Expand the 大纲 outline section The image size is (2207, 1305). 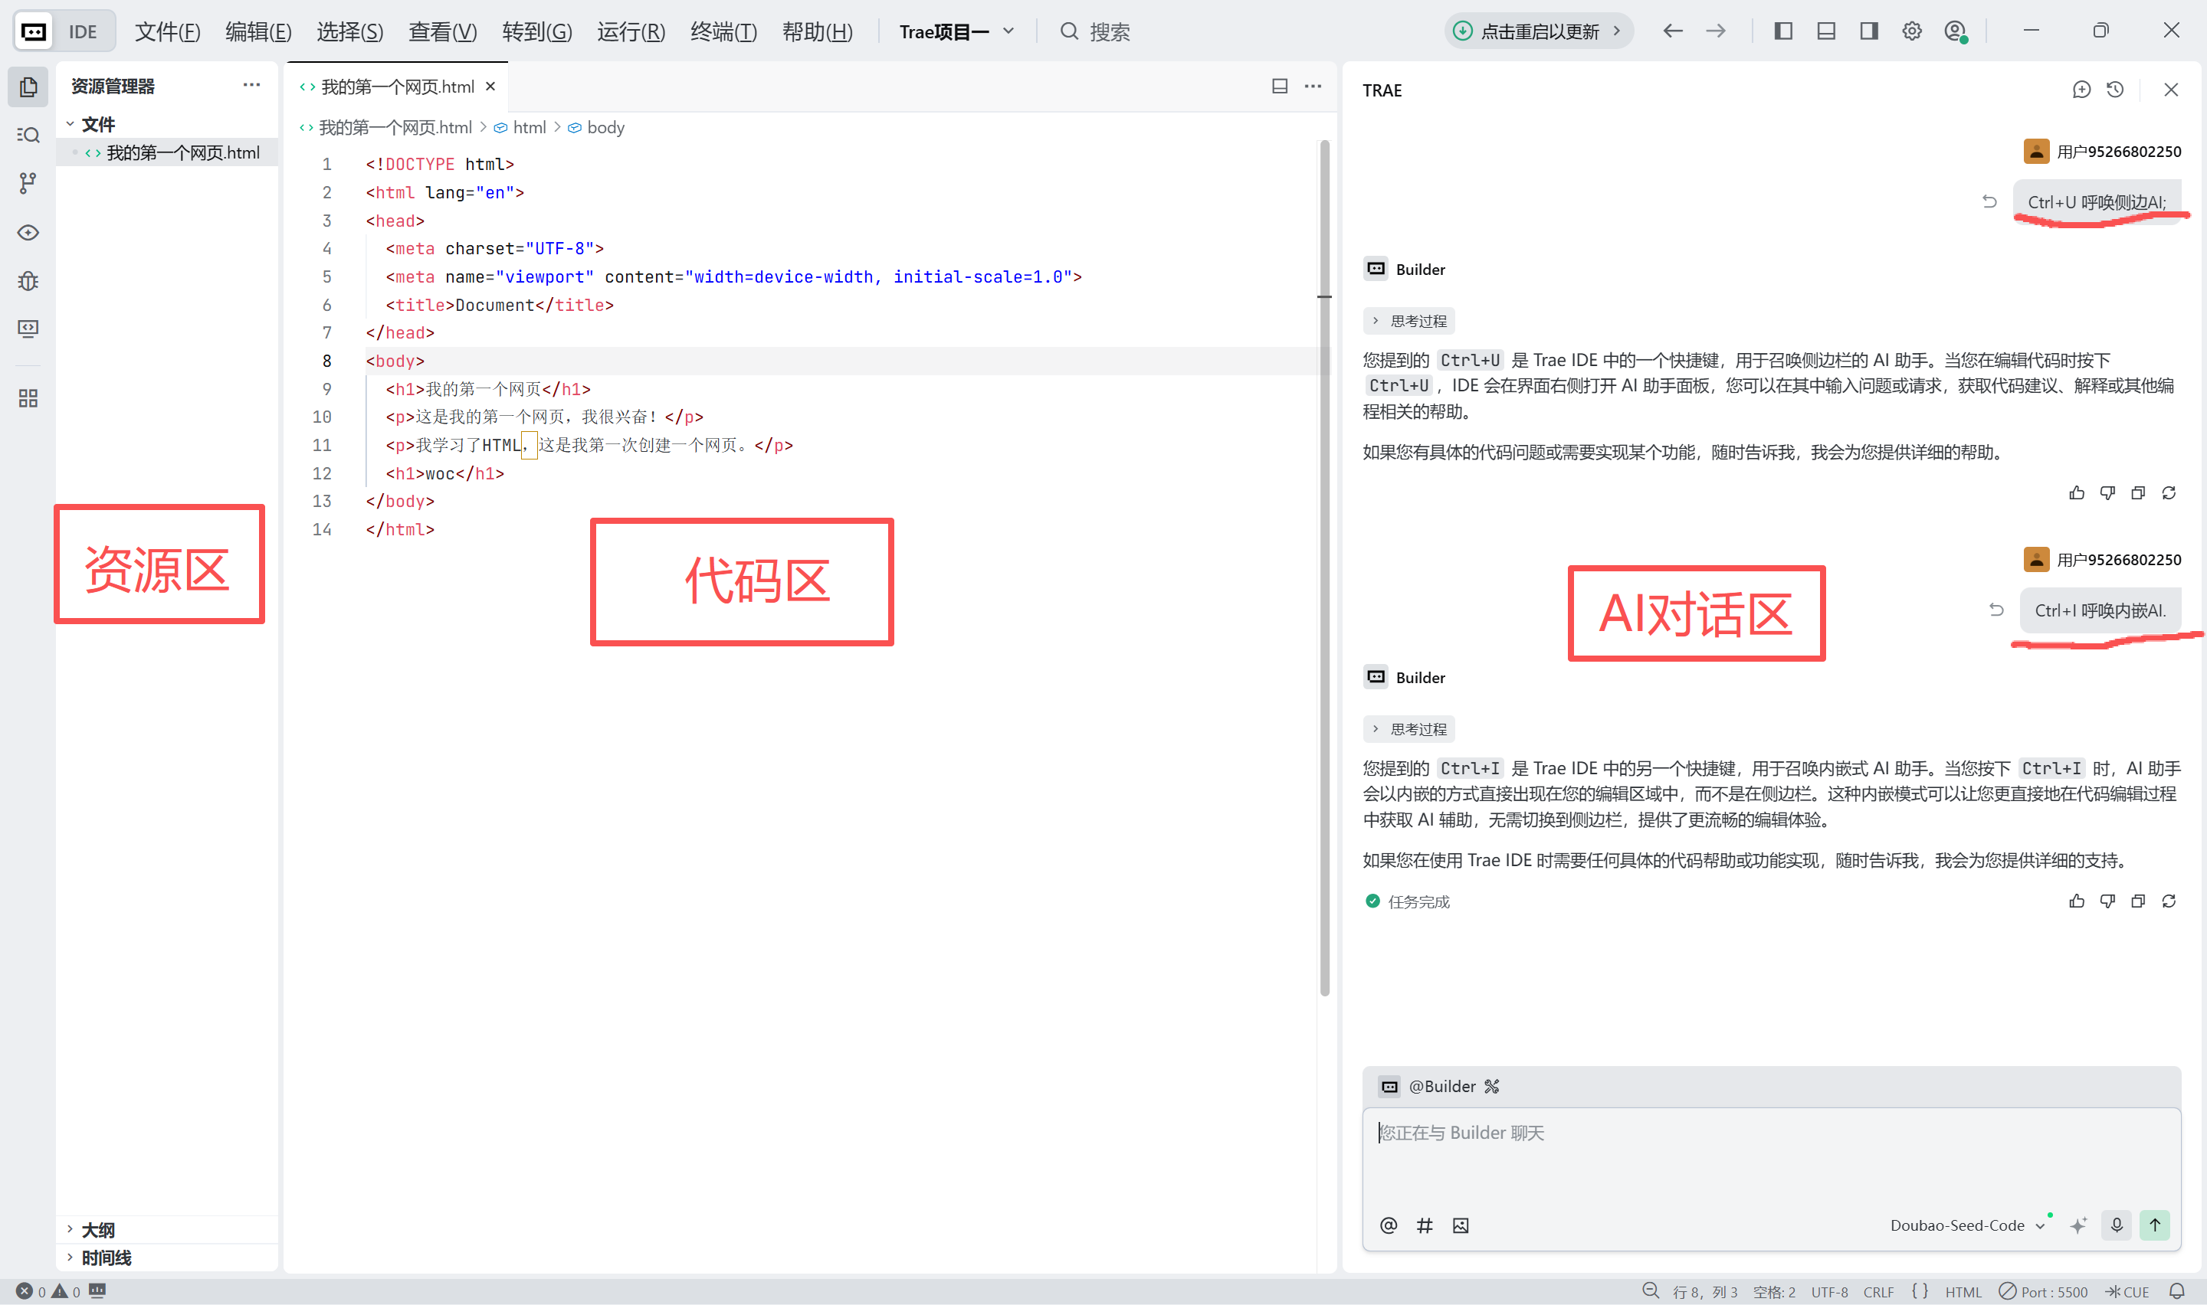[x=97, y=1229]
